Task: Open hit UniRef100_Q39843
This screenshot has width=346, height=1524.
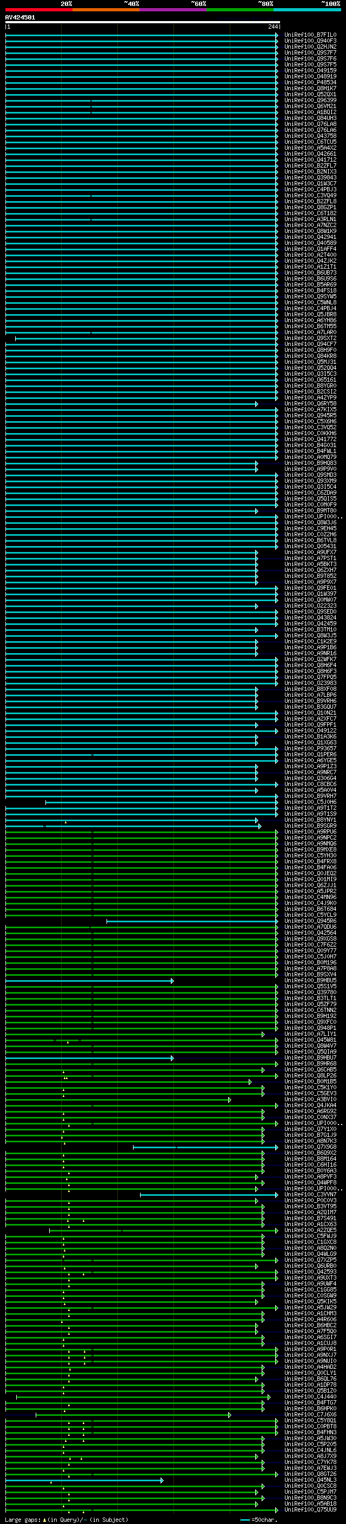Action: click(310, 177)
